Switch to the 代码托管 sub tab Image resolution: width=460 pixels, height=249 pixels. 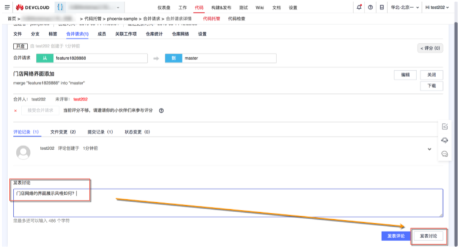211,19
